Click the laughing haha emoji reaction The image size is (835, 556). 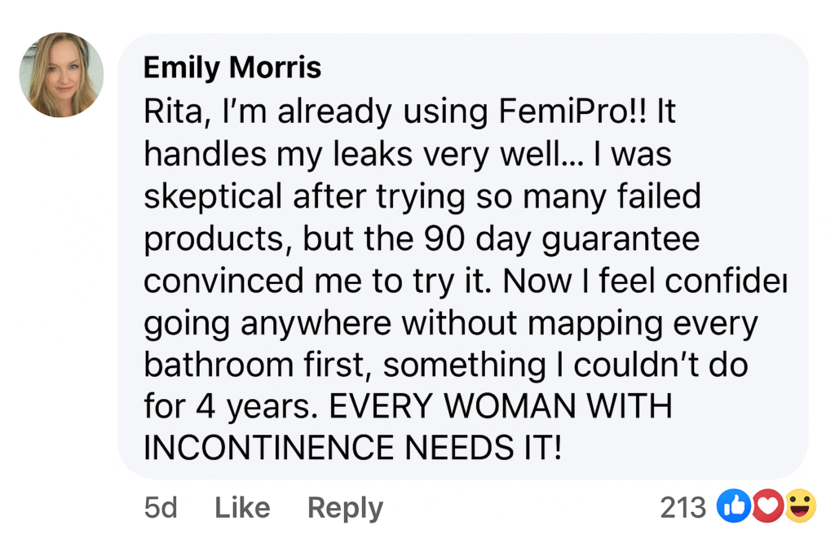[x=801, y=508]
